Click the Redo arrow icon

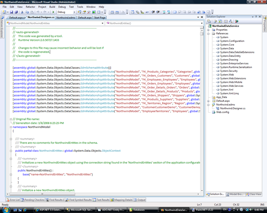click(45, 12)
